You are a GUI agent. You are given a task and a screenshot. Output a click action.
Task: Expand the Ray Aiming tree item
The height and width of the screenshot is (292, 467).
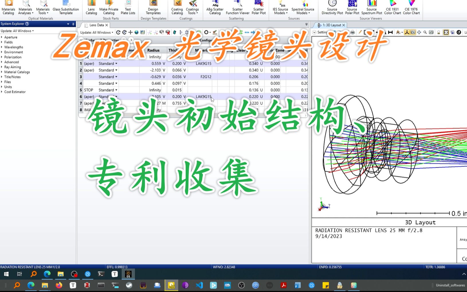point(2,67)
